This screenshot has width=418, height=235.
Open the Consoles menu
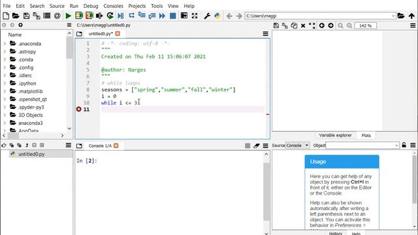pos(113,6)
